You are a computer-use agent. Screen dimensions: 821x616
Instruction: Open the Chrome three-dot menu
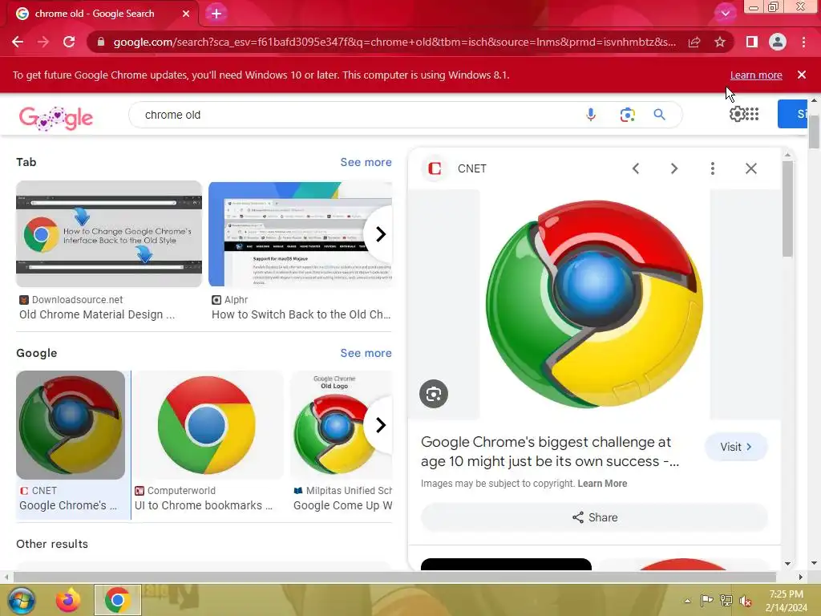pyautogui.click(x=803, y=42)
